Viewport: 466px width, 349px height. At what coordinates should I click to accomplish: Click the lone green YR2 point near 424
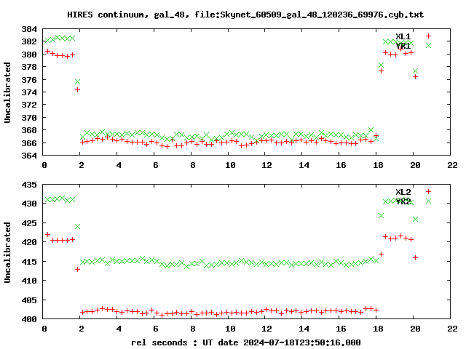pos(78,226)
